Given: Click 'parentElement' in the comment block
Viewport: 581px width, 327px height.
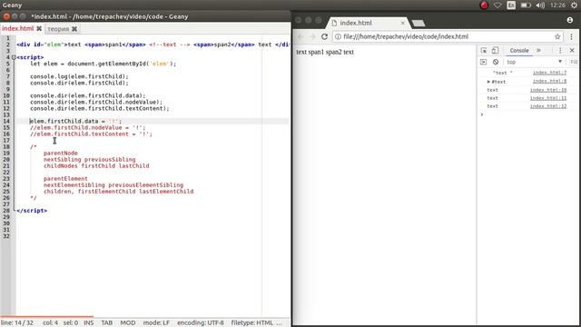Looking at the screenshot, I should [x=65, y=178].
